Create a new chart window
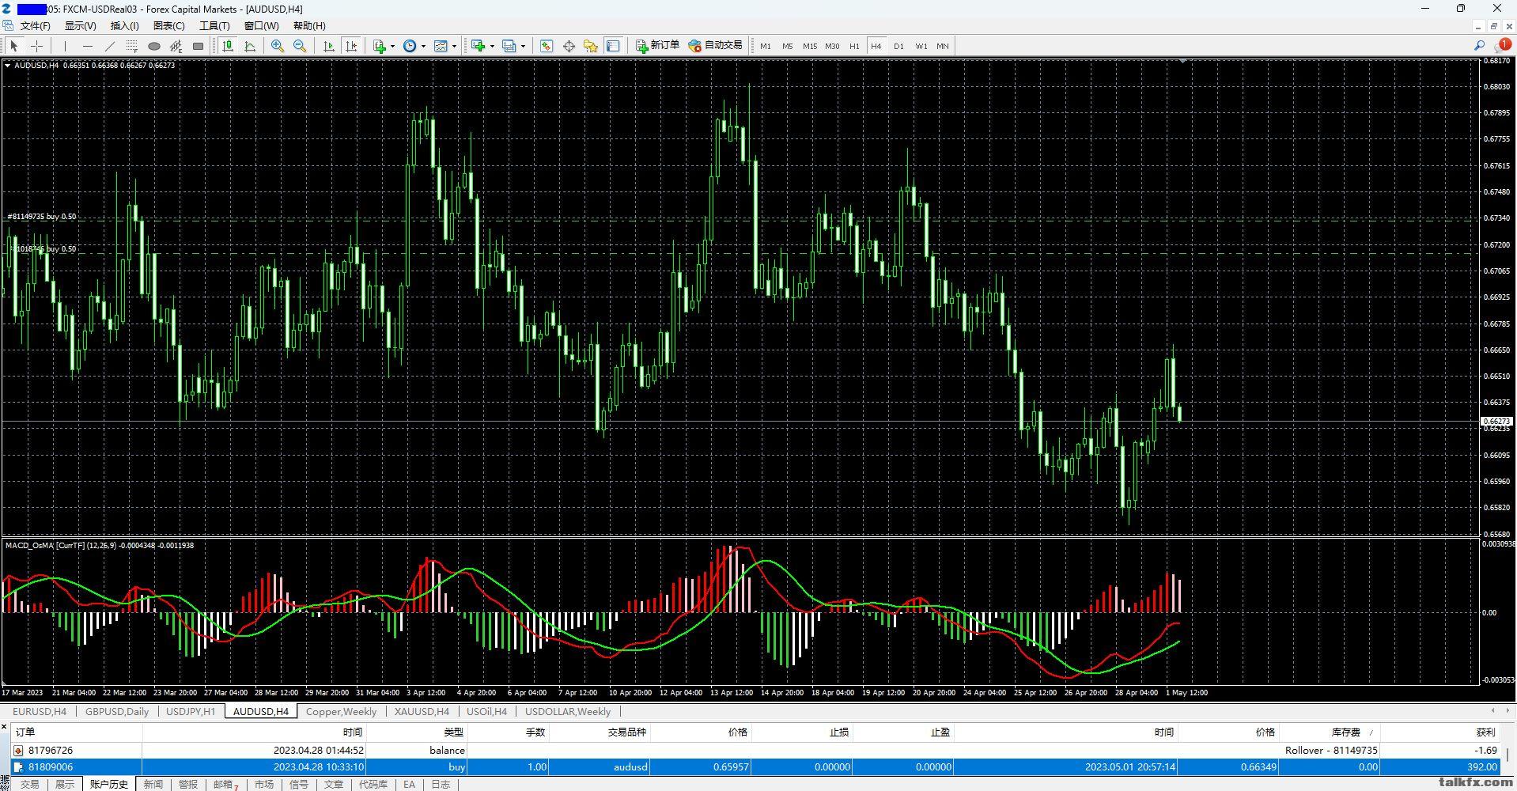Image resolution: width=1517 pixels, height=791 pixels. point(478,46)
